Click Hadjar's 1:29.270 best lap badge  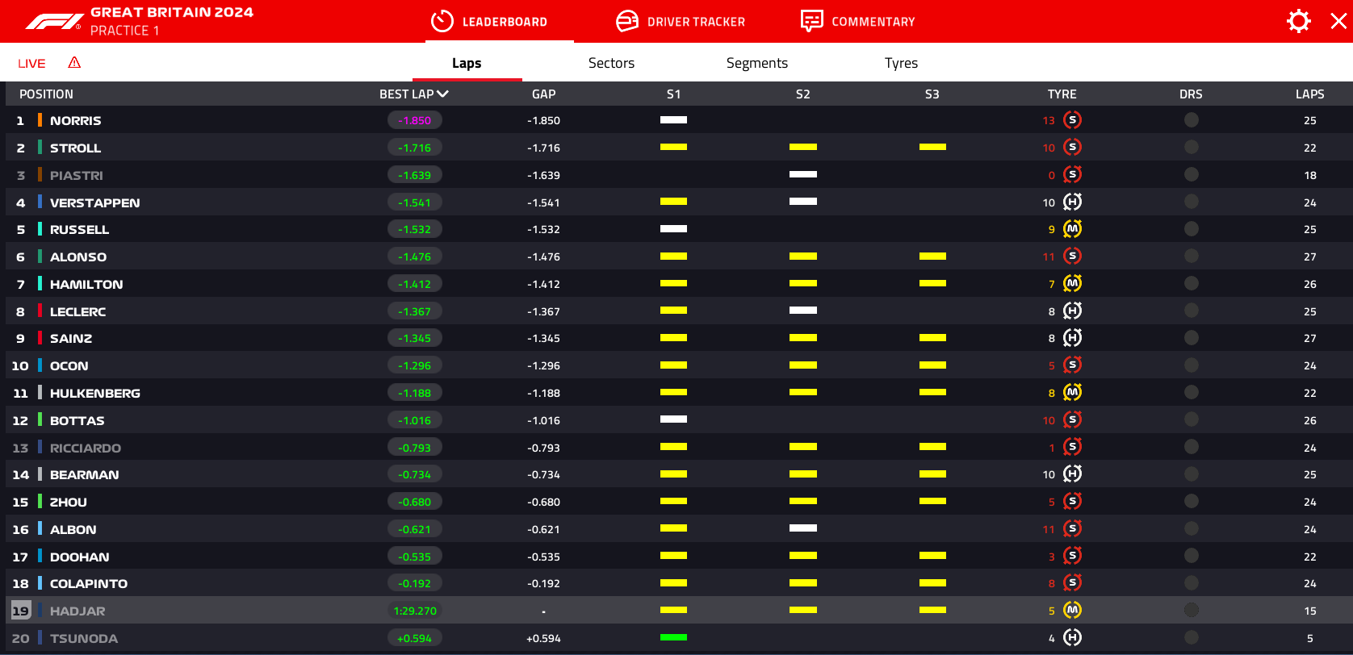pos(415,611)
